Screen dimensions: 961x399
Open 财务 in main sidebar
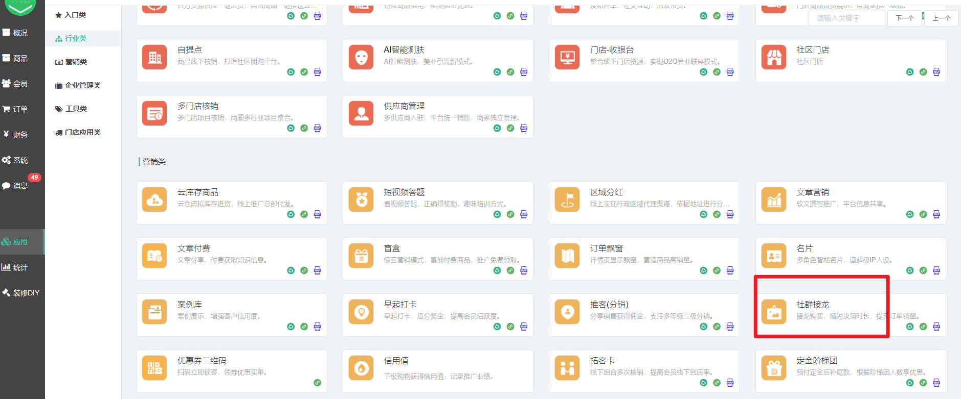pyautogui.click(x=23, y=135)
